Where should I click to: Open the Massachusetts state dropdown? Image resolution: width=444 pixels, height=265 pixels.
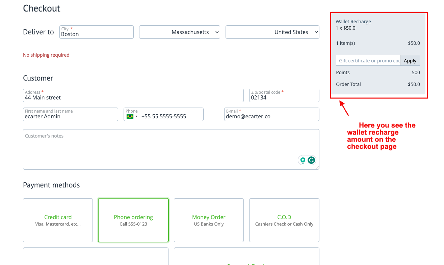click(179, 32)
